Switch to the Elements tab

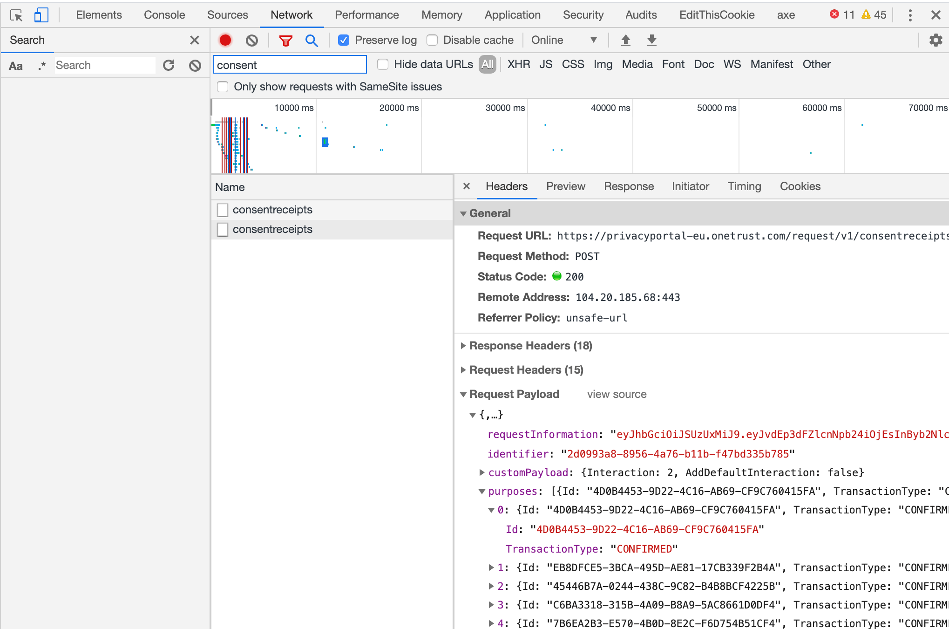coord(99,15)
